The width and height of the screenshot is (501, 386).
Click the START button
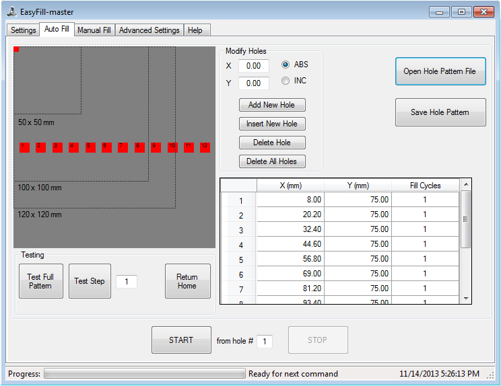click(x=181, y=340)
